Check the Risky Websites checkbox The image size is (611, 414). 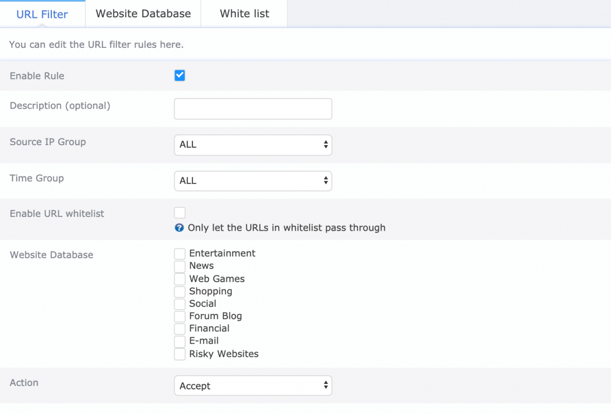coord(180,354)
